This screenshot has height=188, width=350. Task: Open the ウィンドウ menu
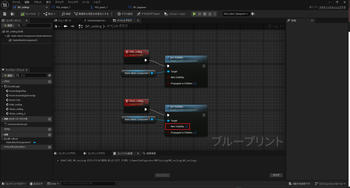tap(73, 2)
